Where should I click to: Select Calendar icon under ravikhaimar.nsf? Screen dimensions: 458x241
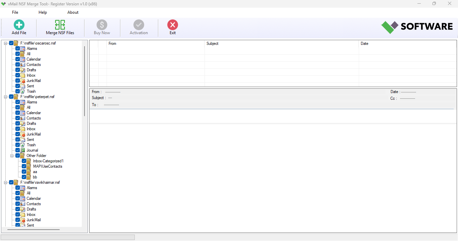click(22, 198)
